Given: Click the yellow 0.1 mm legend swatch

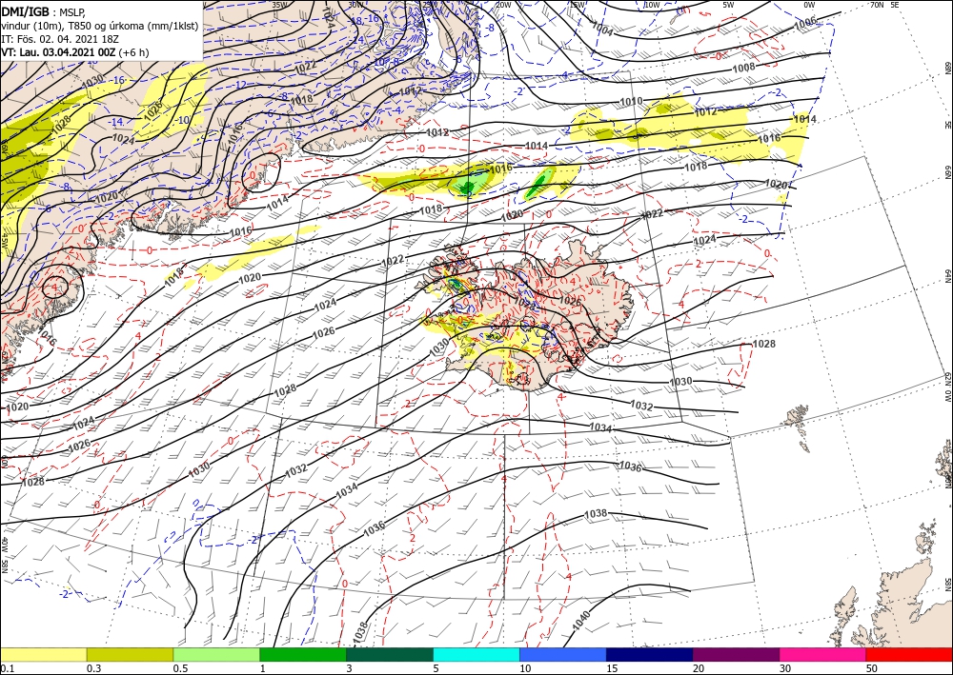Looking at the screenshot, I should (43, 654).
